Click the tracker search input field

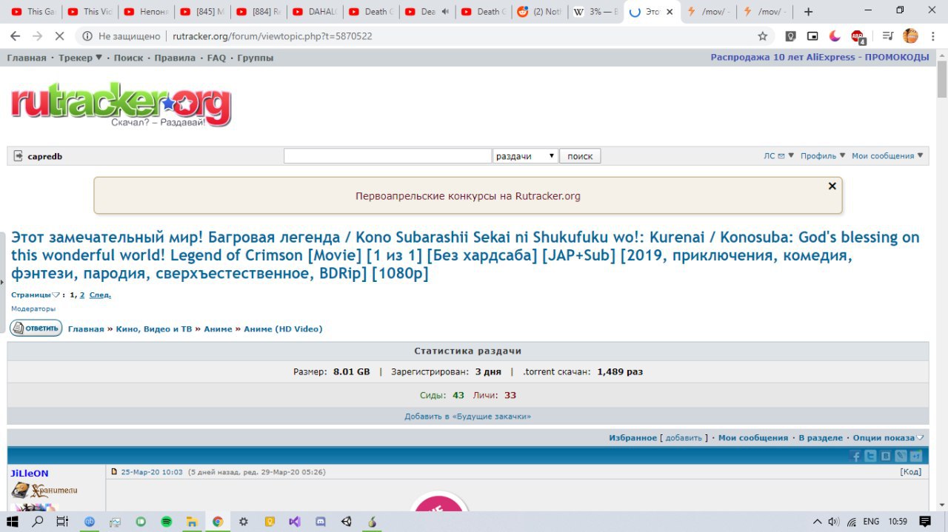[388, 156]
